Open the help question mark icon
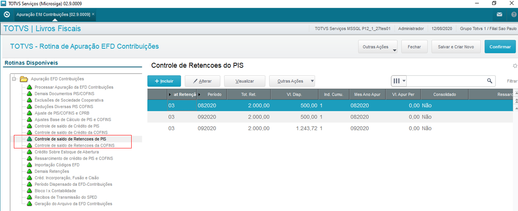Image resolution: width=518 pixels, height=211 pixels. coord(514,14)
